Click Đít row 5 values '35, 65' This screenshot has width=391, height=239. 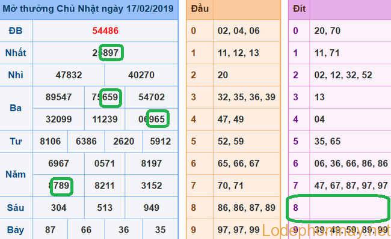(327, 141)
